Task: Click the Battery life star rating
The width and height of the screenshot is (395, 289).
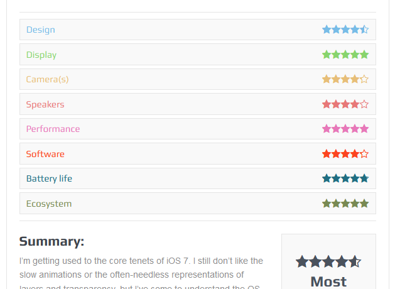Action: (345, 178)
